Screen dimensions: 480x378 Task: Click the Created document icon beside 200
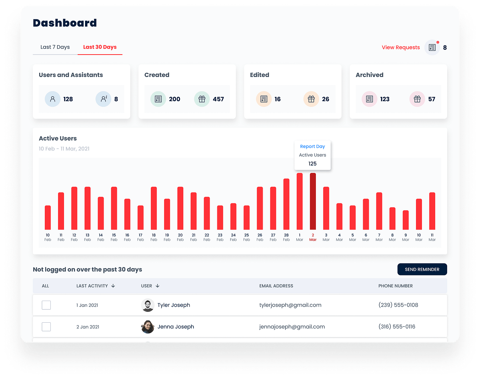click(158, 99)
